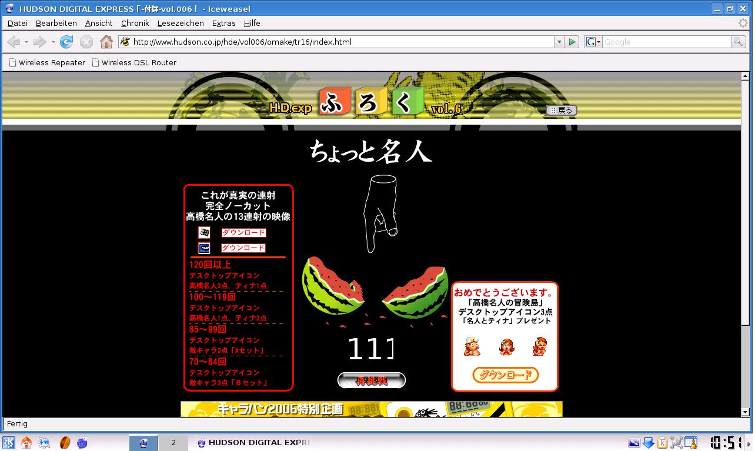Image resolution: width=755 pixels, height=451 pixels.
Task: Open the address bar history dropdown
Action: [x=559, y=42]
